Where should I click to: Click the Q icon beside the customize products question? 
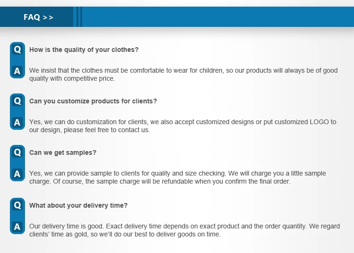(17, 101)
